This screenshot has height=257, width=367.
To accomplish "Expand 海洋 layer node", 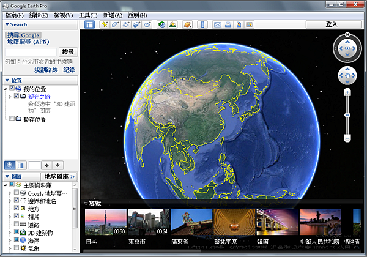I will click(x=10, y=240).
